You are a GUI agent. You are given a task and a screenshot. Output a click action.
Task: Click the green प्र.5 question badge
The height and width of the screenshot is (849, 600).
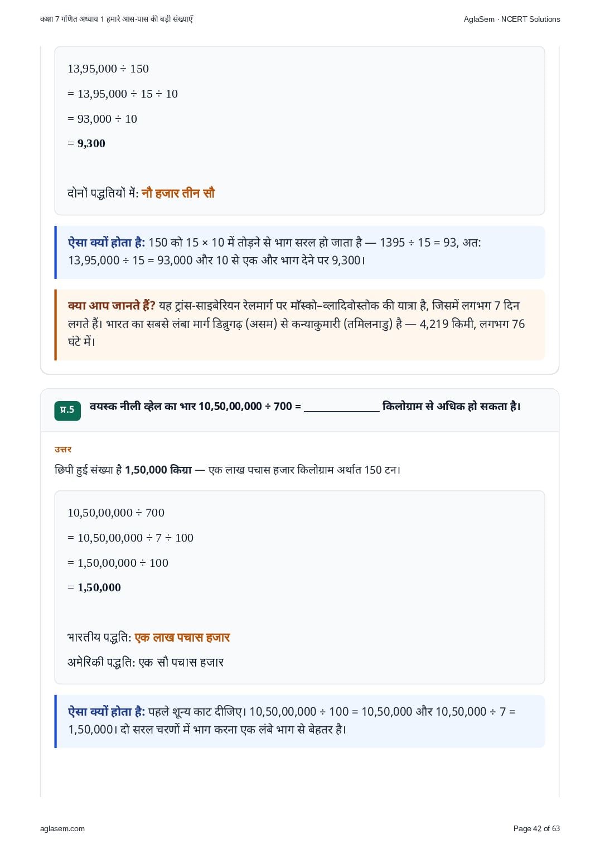[67, 410]
